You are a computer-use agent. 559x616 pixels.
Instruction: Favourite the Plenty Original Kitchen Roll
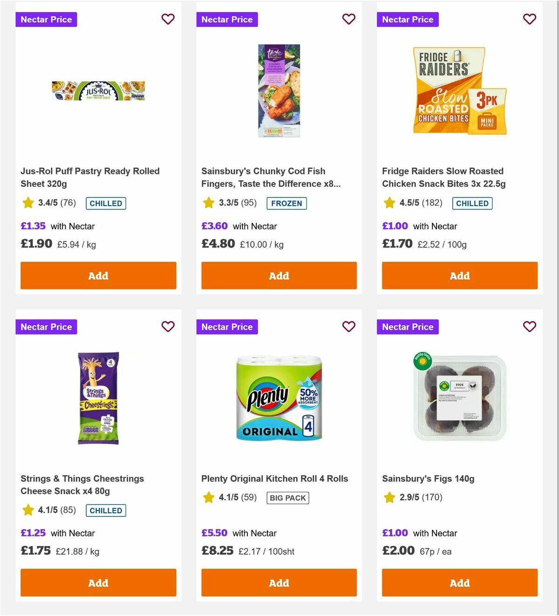pyautogui.click(x=348, y=327)
